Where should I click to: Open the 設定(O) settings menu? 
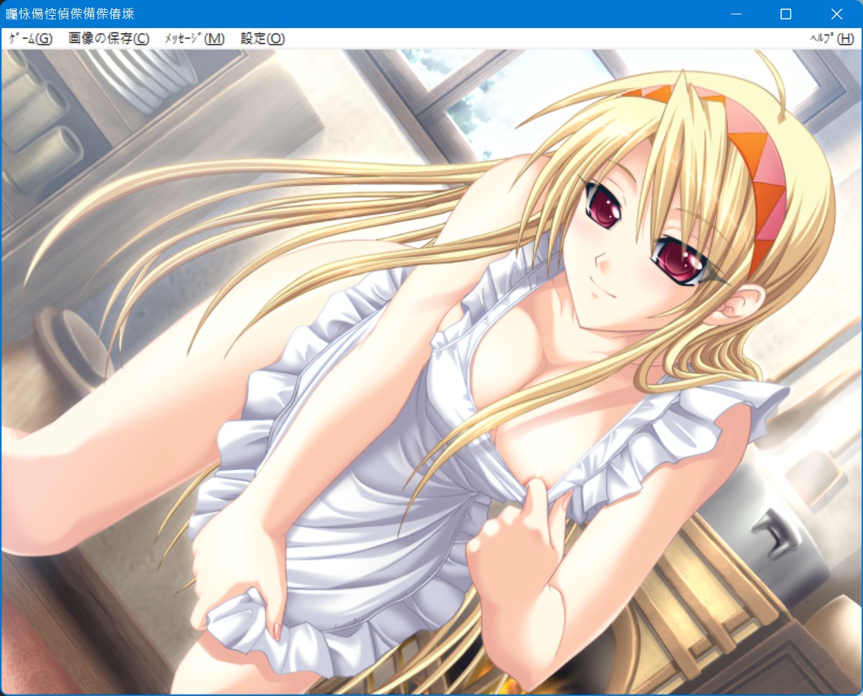263,39
